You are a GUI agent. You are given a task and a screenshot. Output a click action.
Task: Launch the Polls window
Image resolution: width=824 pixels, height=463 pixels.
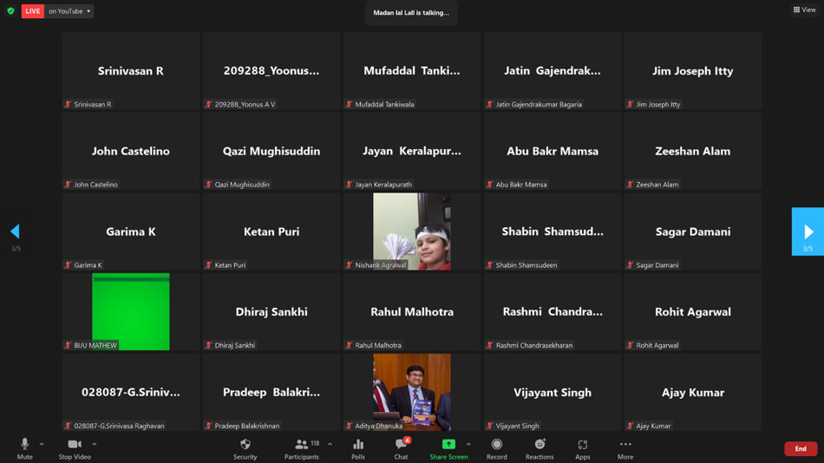pos(358,449)
